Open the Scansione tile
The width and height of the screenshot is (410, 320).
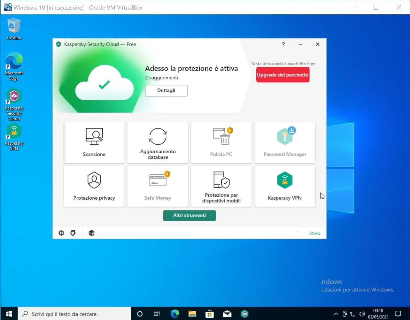94,142
